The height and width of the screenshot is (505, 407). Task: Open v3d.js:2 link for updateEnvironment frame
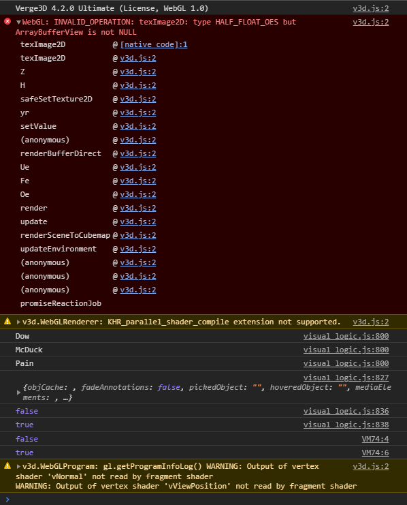pos(138,249)
